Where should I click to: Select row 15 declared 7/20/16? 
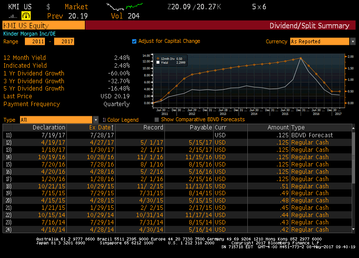pos(178,165)
